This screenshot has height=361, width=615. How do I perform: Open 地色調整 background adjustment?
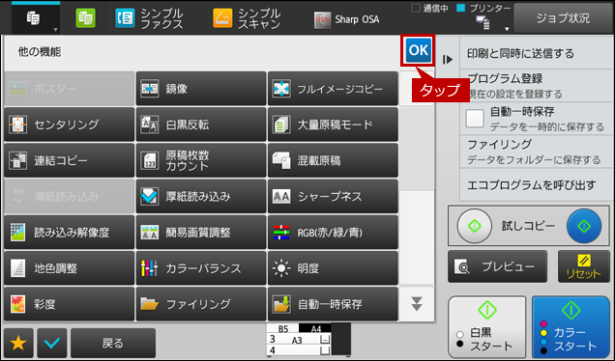(x=69, y=268)
